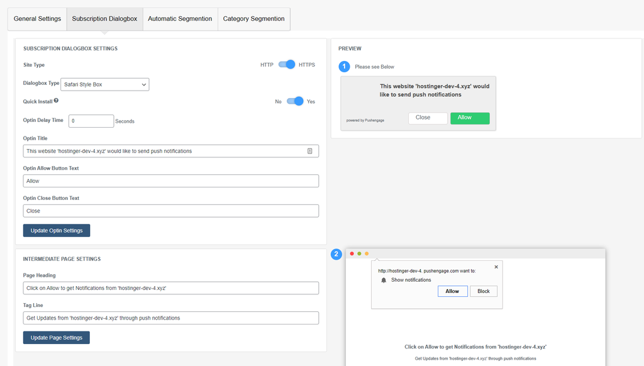Screen dimensions: 644x366
Task: Toggle the Site Type HTTP/HTTPS switch
Action: coord(287,64)
